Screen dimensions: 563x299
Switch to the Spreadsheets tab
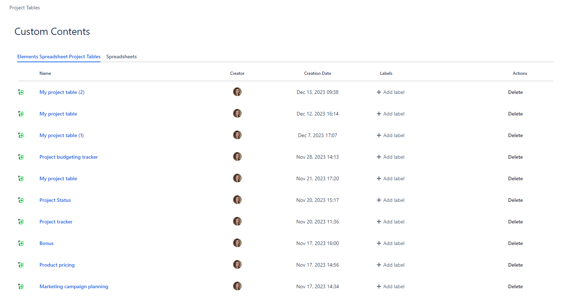[x=121, y=56]
